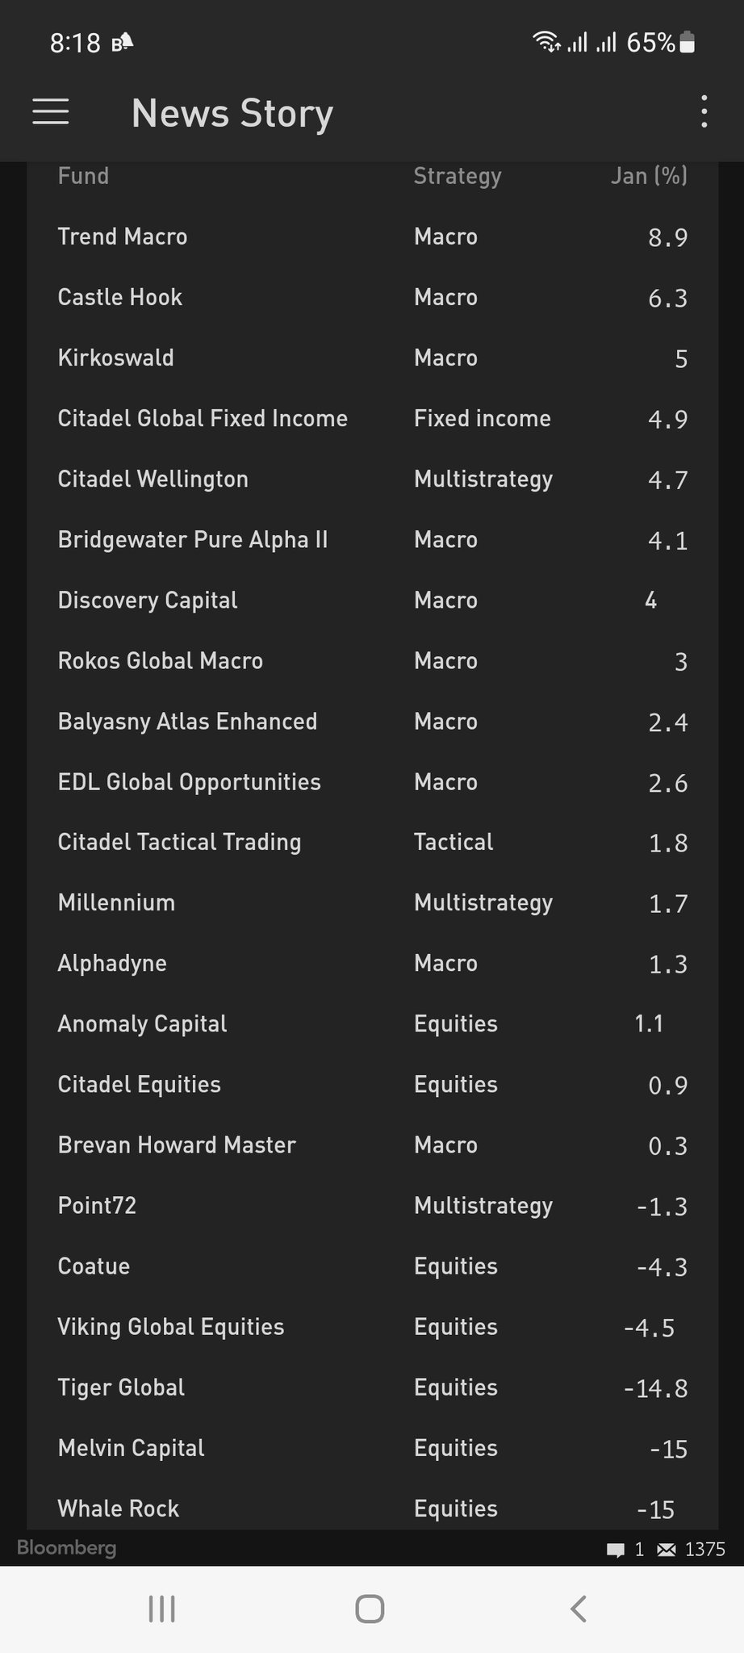Tap the Tiger Global fund name

pyautogui.click(x=121, y=1387)
